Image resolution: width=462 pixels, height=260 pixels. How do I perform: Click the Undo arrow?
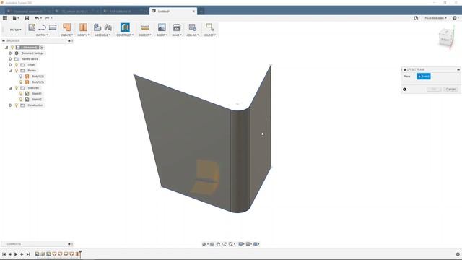tap(37, 18)
